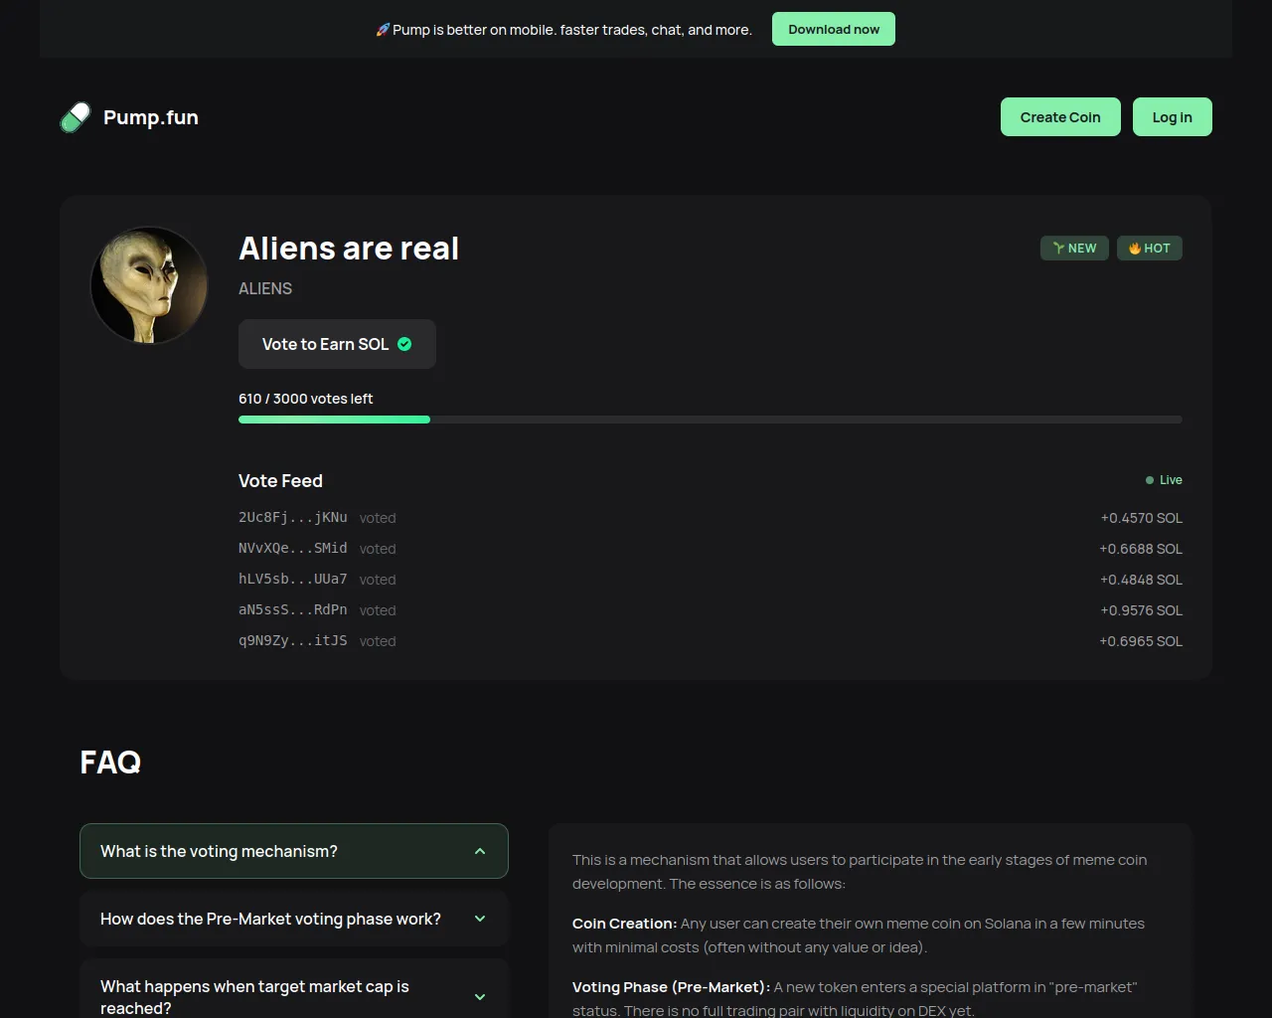Select wallet address NVvXQe...SMid
Viewport: 1272px width, 1018px height.
click(x=293, y=548)
